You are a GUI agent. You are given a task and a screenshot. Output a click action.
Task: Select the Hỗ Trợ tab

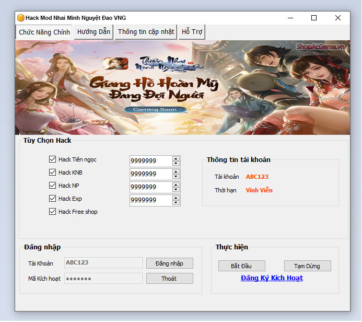coord(192,32)
